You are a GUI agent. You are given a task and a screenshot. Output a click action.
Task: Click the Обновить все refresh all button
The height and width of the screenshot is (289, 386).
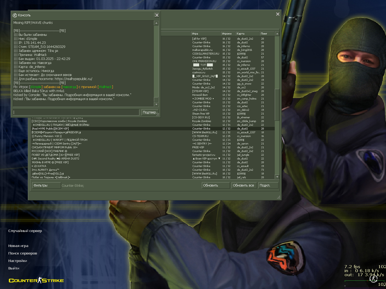[x=244, y=185]
